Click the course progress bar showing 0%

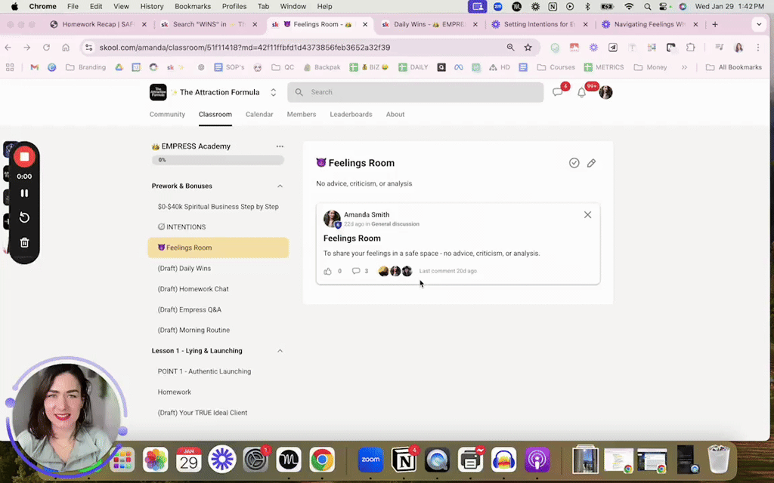pyautogui.click(x=218, y=160)
